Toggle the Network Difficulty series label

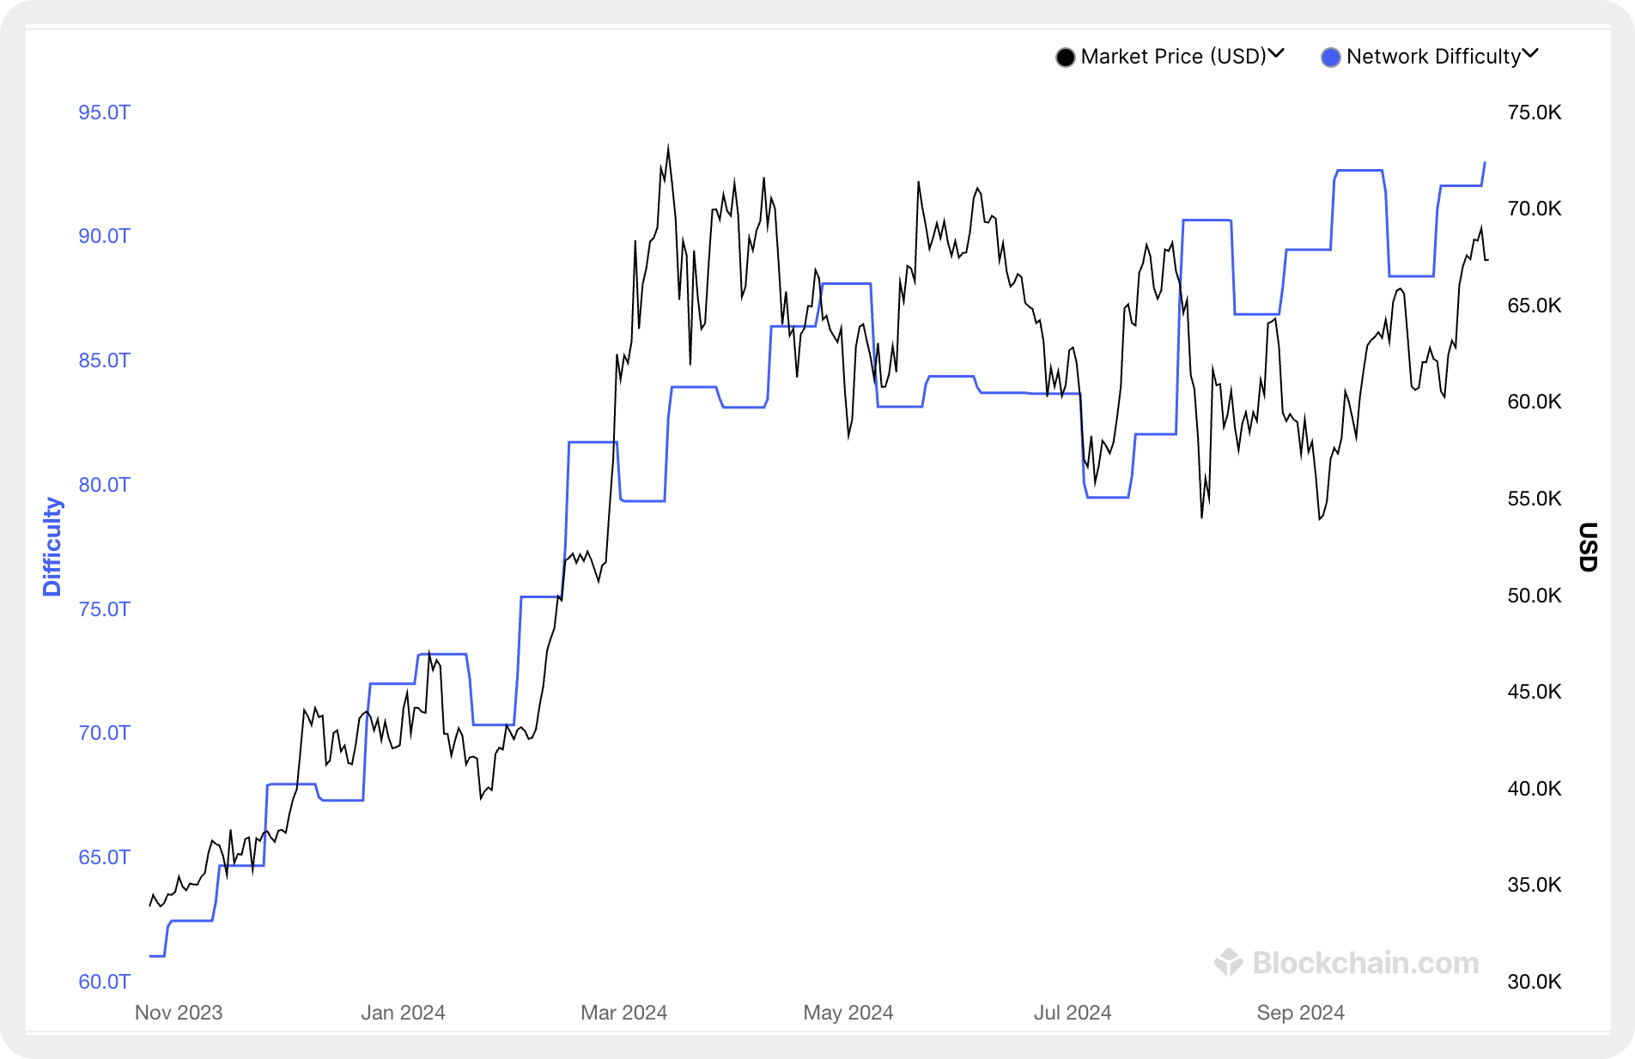1433,57
